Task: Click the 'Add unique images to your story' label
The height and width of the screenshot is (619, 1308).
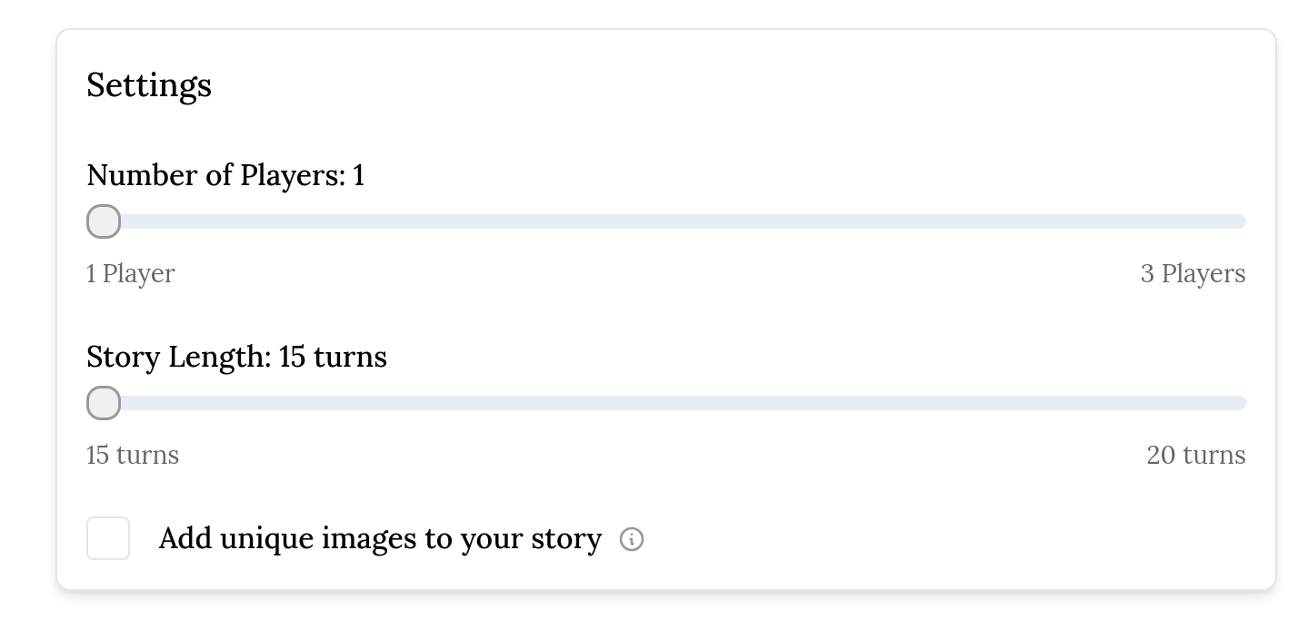Action: [x=380, y=539]
